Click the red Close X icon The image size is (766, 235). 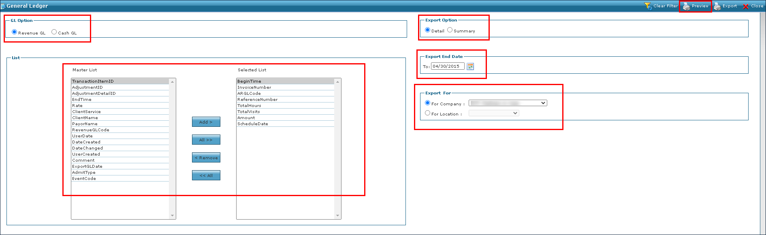pyautogui.click(x=746, y=6)
